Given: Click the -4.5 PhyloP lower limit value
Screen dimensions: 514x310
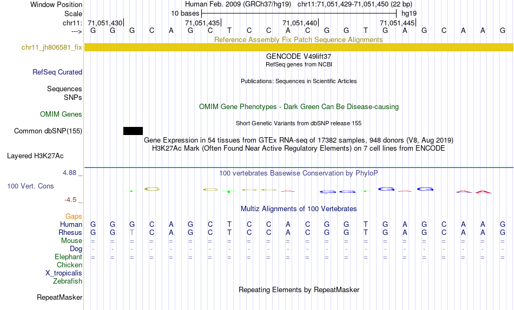Looking at the screenshot, I should pyautogui.click(x=70, y=200).
